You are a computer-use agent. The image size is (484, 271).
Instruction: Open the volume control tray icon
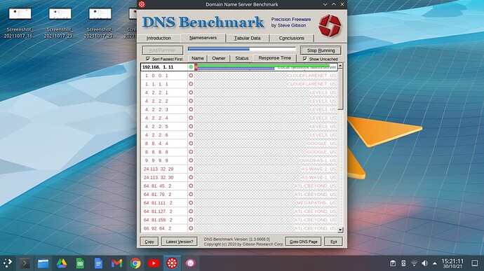click(x=425, y=263)
